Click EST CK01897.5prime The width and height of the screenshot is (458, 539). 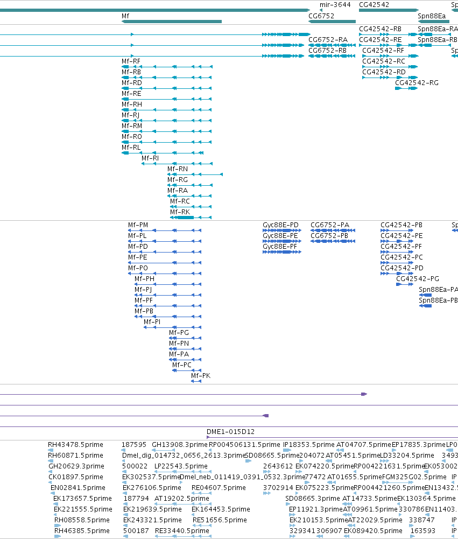click(76, 477)
